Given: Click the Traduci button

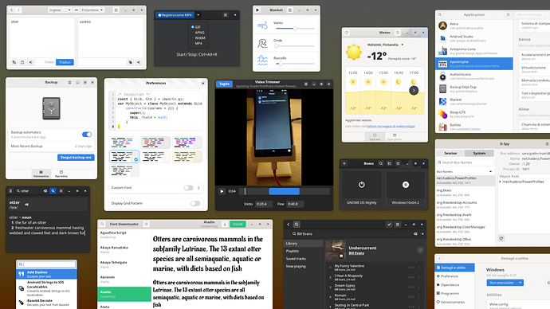Looking at the screenshot, I should (65, 62).
